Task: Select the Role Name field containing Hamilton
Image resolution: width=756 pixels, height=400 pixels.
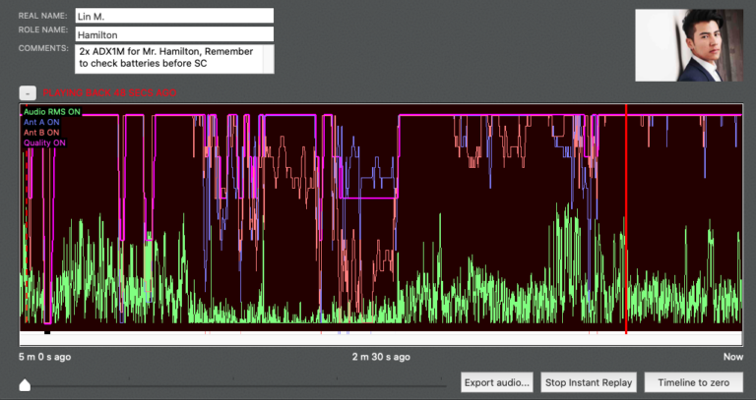Action: (174, 33)
